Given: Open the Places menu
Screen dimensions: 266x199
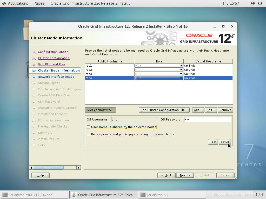Looking at the screenshot, I should pos(39,3).
